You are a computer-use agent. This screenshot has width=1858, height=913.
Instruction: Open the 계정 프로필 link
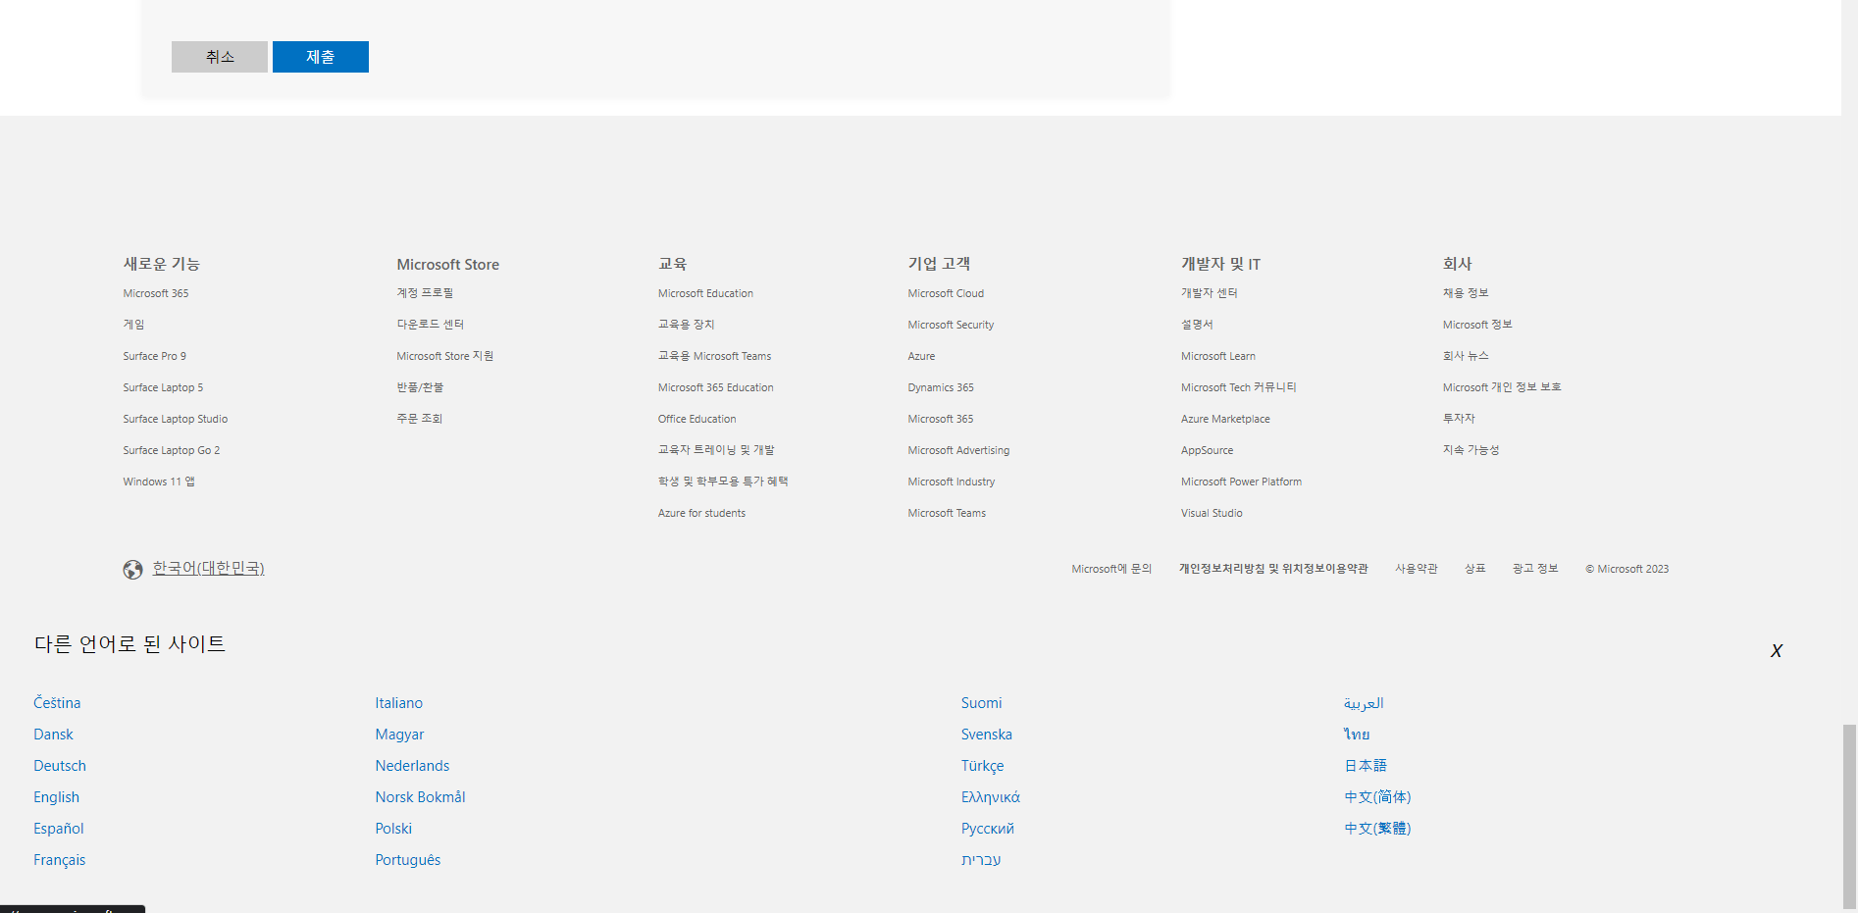425,293
